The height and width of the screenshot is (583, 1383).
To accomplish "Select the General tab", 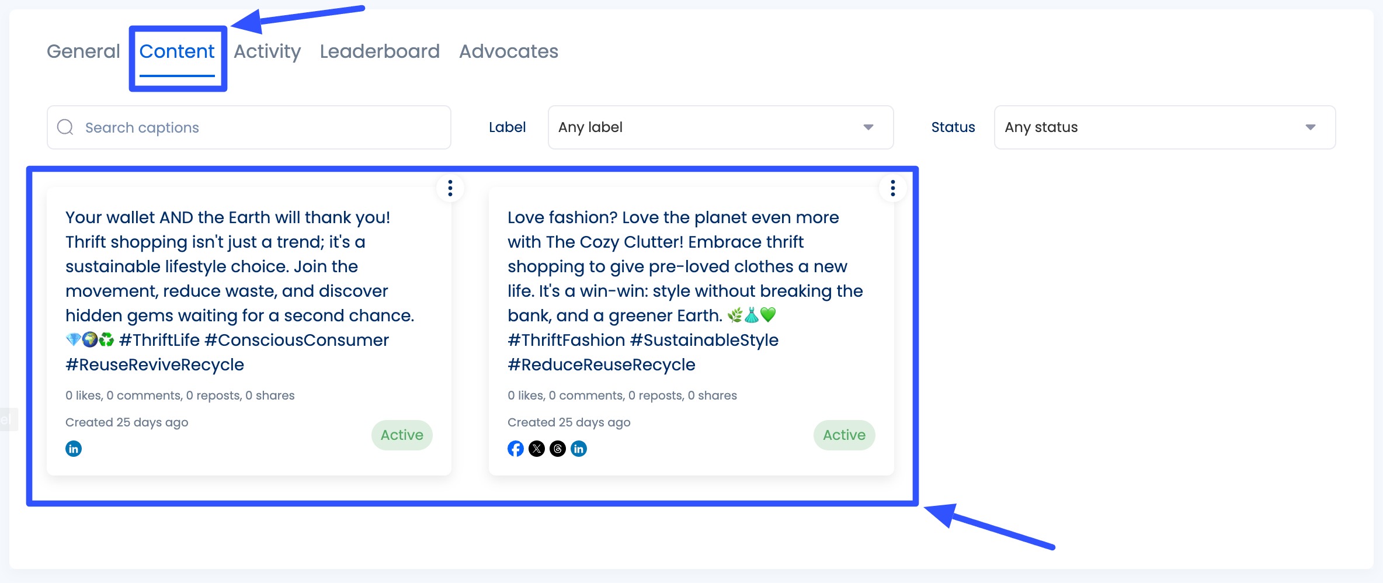I will coord(82,51).
